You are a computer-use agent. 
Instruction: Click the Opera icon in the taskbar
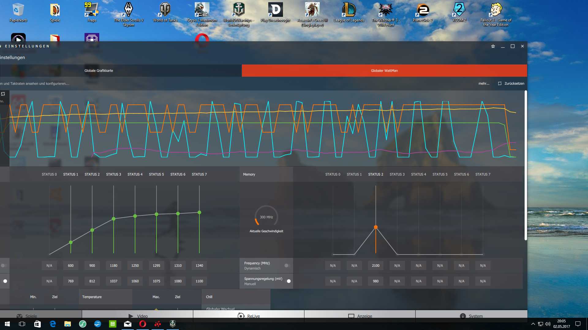143,324
